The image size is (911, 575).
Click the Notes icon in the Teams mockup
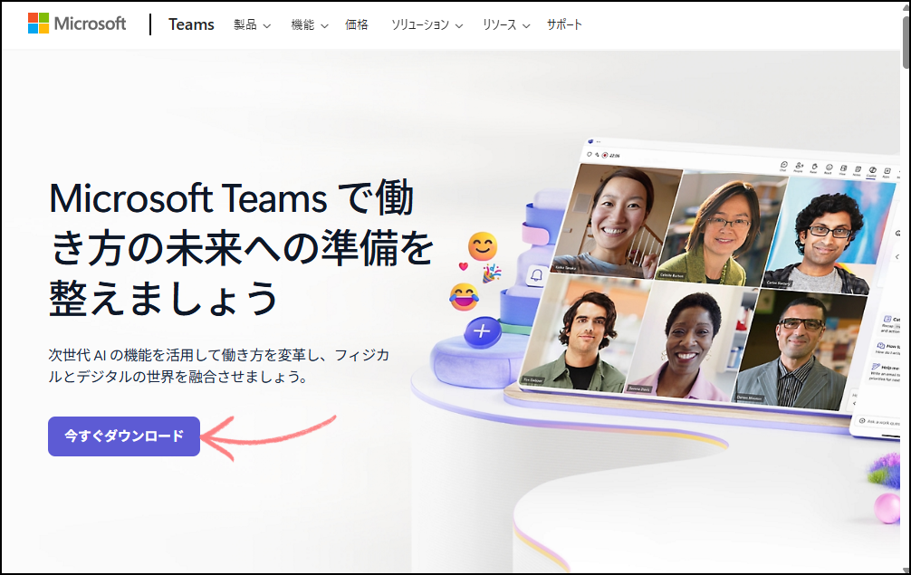click(858, 171)
